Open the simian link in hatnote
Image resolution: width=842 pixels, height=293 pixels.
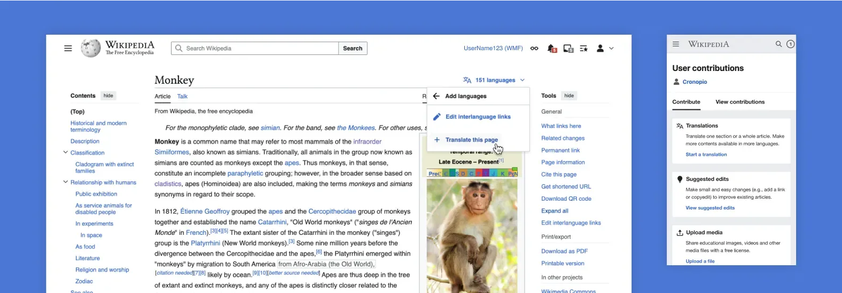[270, 128]
